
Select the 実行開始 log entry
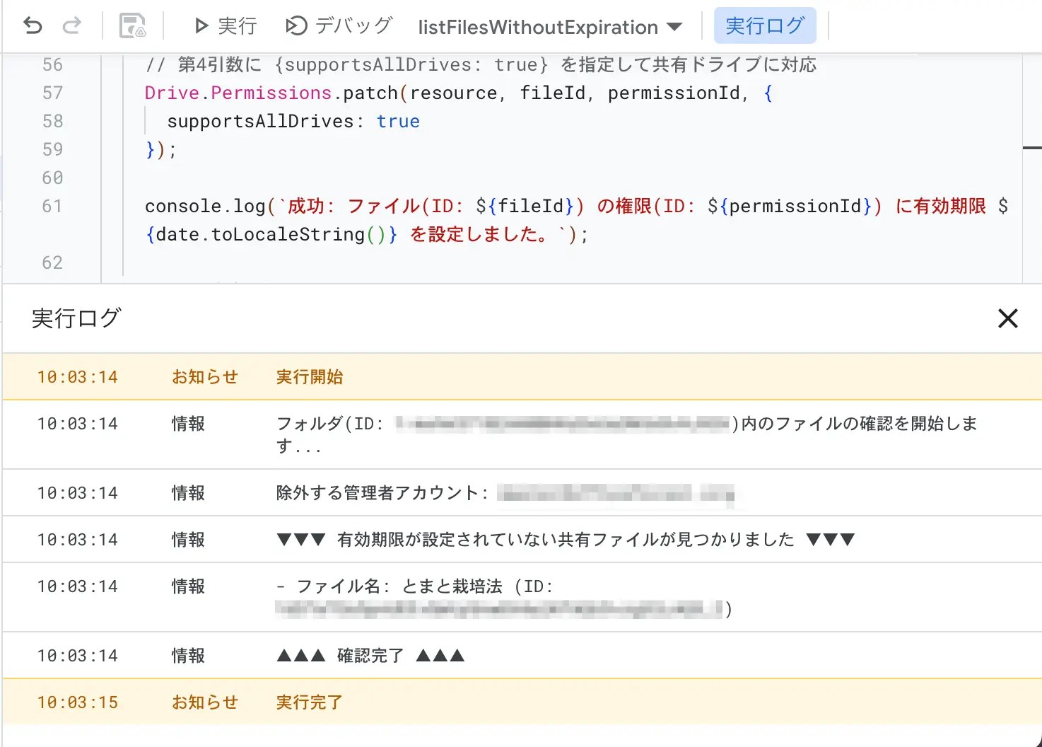point(310,377)
